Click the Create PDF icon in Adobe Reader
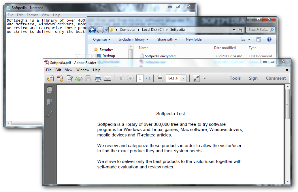This screenshot has width=298, height=192. [x=60, y=78]
